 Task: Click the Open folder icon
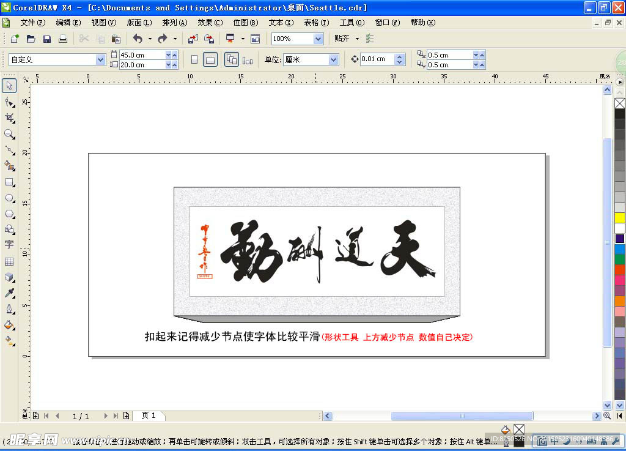(x=31, y=39)
